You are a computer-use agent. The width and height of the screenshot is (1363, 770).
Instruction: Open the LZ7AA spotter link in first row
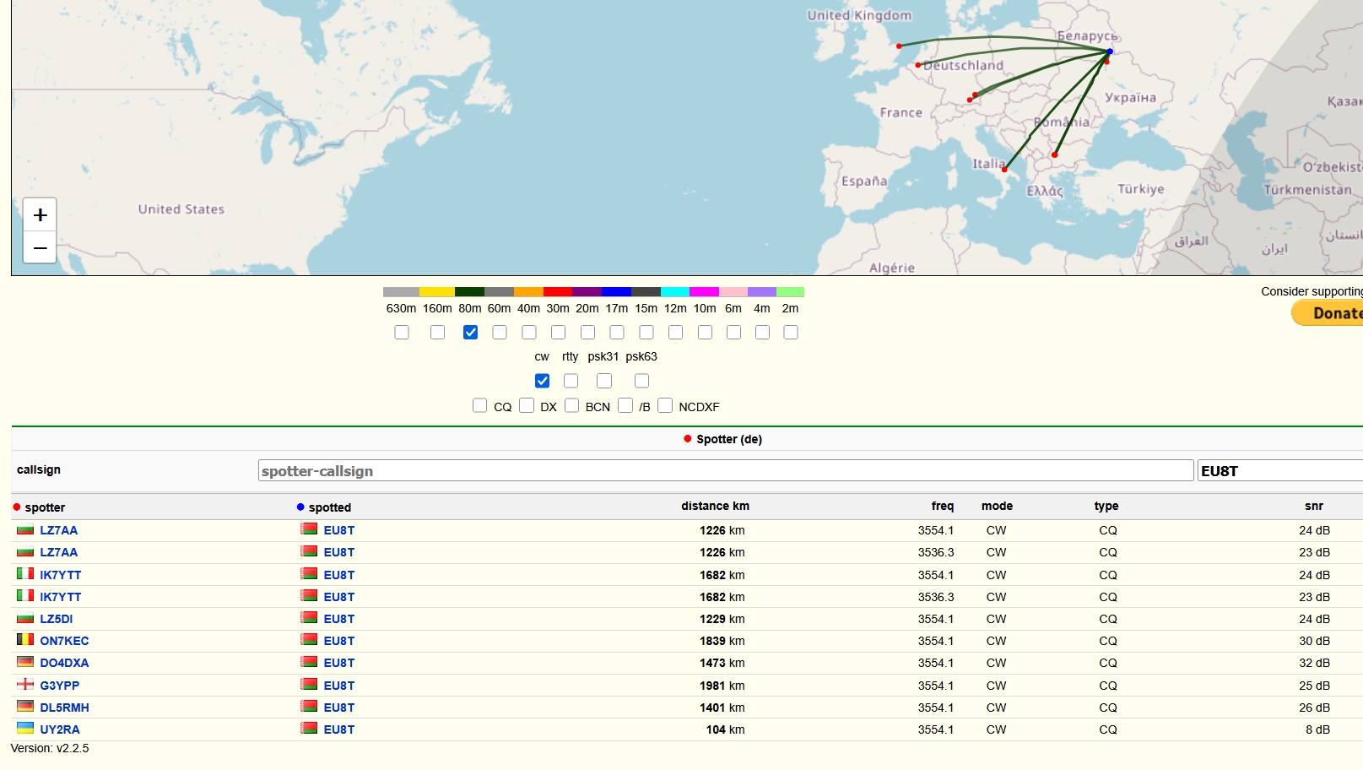tap(58, 531)
